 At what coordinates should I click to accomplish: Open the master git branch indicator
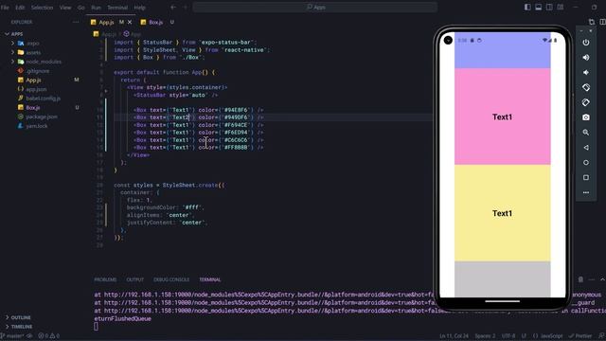coord(12,336)
